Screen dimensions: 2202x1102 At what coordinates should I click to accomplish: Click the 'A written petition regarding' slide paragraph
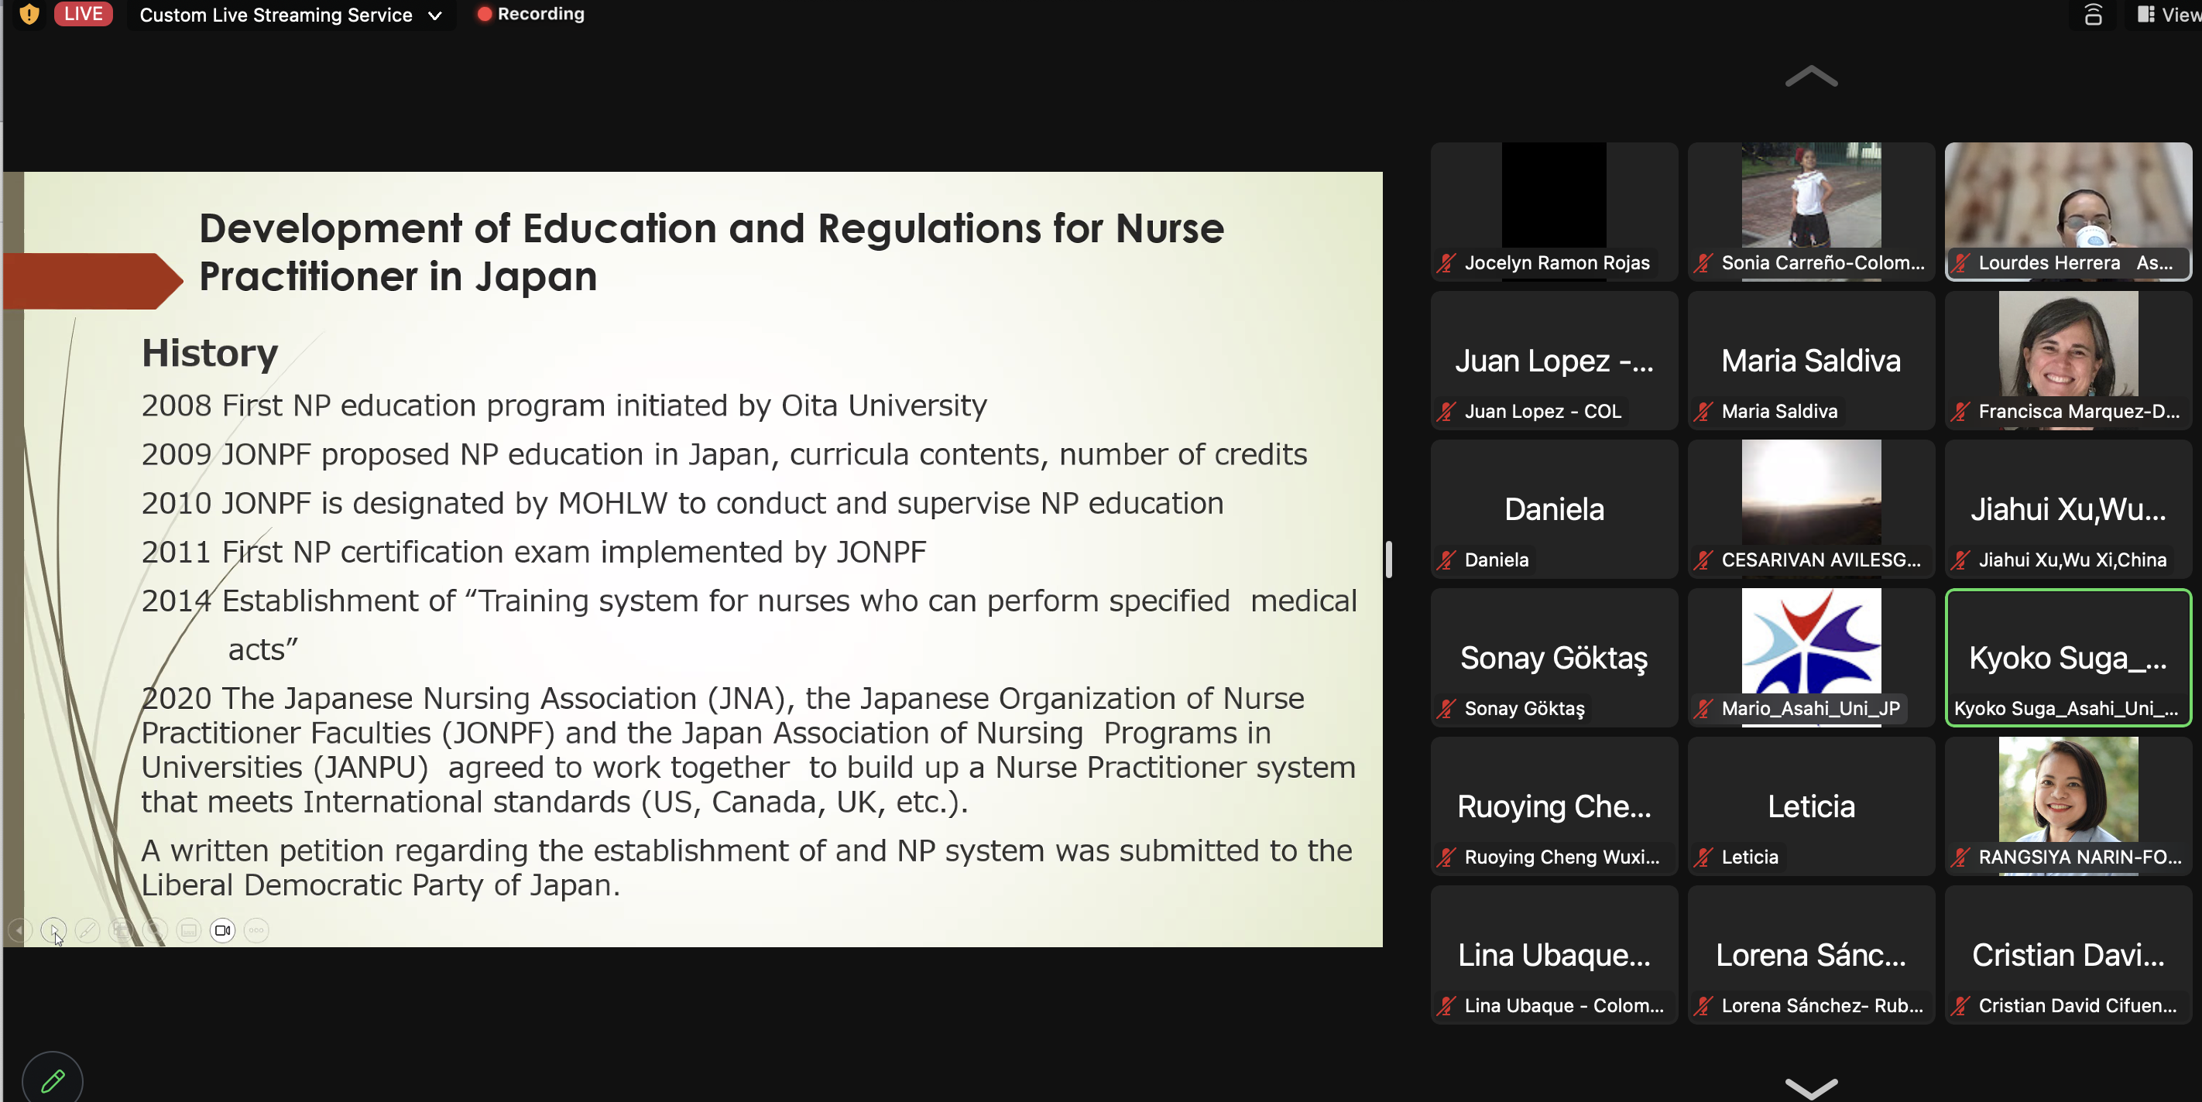(x=746, y=868)
